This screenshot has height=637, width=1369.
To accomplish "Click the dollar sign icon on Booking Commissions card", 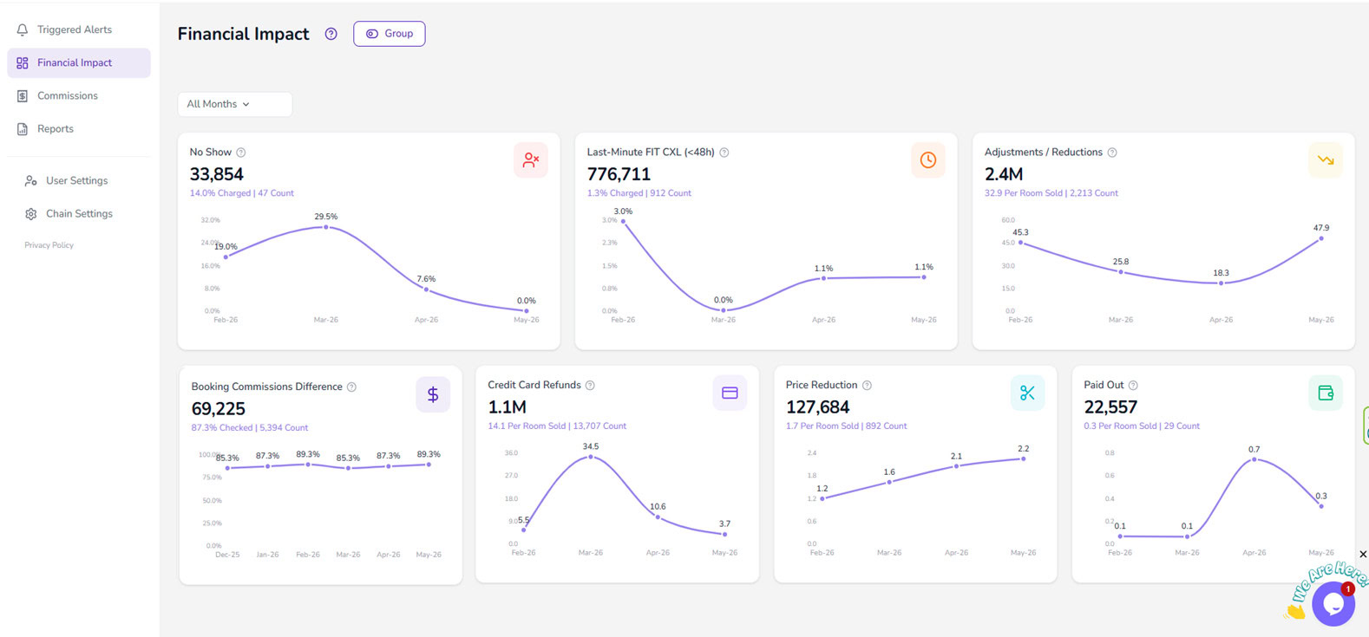I will (433, 394).
